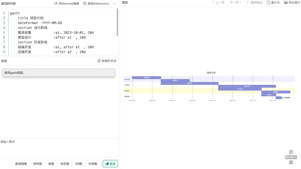
Task: Zoom out with the minus icon
Action: (291, 162)
